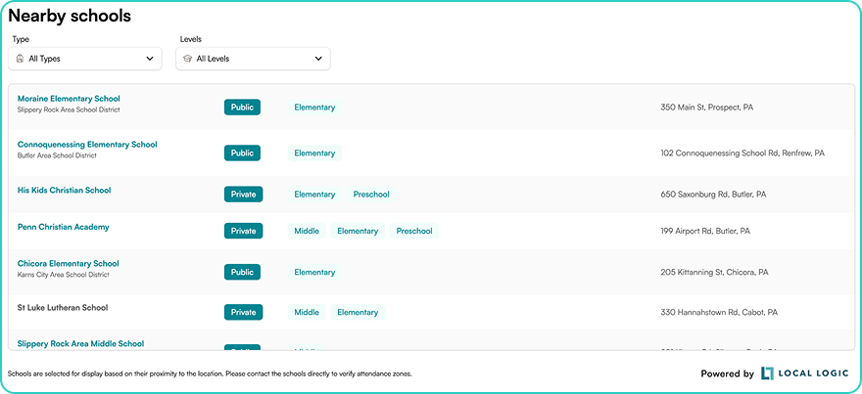The image size is (862, 394).
Task: Open Slippery Rock Area Middle School link
Action: coord(80,343)
